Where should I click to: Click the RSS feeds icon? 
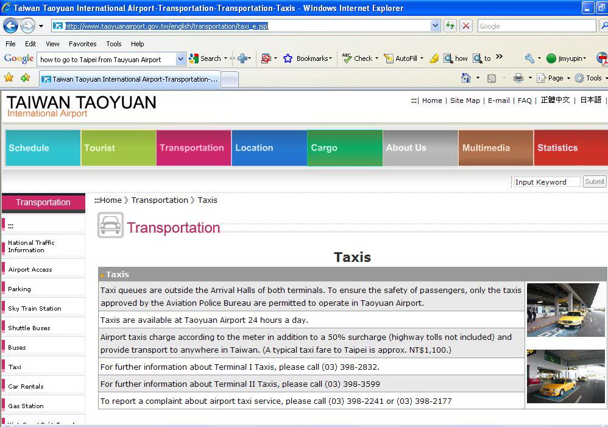[491, 79]
